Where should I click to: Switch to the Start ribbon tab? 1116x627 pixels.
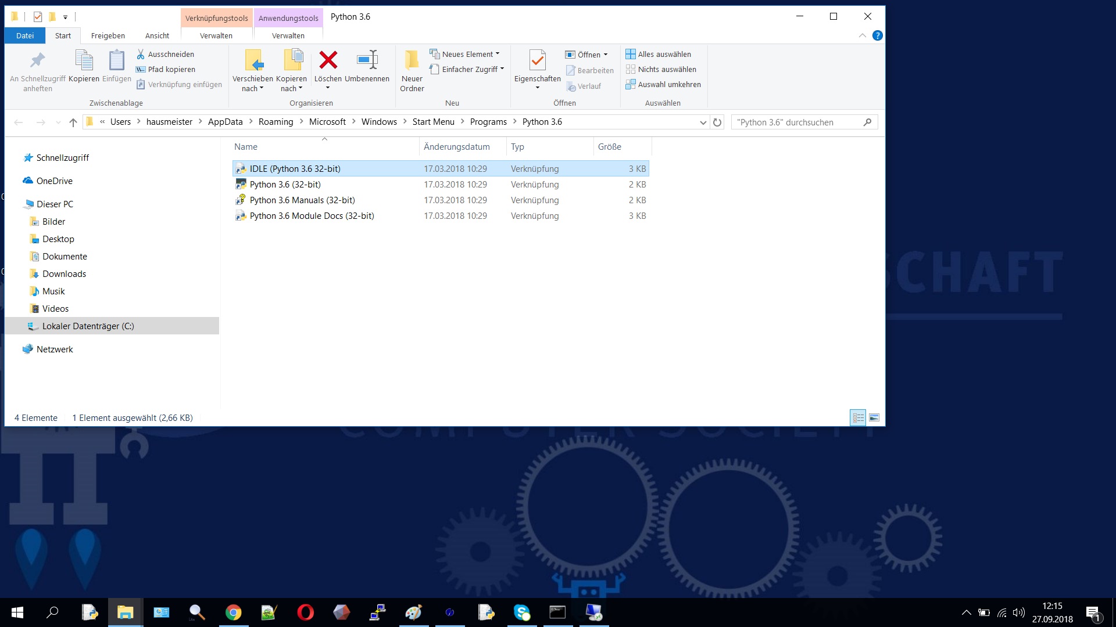pyautogui.click(x=63, y=35)
